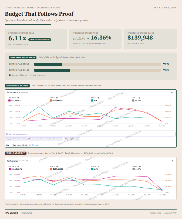Open the ACOS metric dropdown in Sponsored Brands panel
The height and width of the screenshot is (219, 182).
(x=135, y=98)
